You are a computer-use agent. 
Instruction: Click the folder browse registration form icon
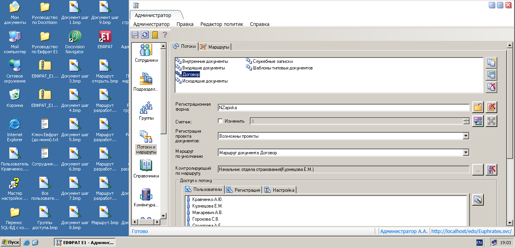click(x=478, y=107)
